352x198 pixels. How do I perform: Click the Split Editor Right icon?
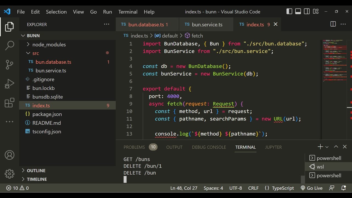333,24
